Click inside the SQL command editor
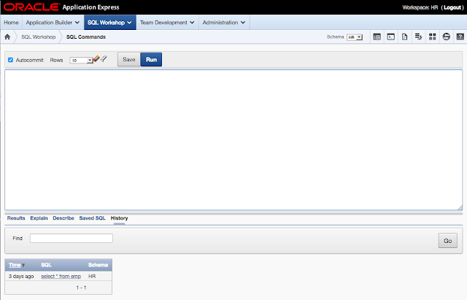This screenshot has width=467, height=300. 233,140
